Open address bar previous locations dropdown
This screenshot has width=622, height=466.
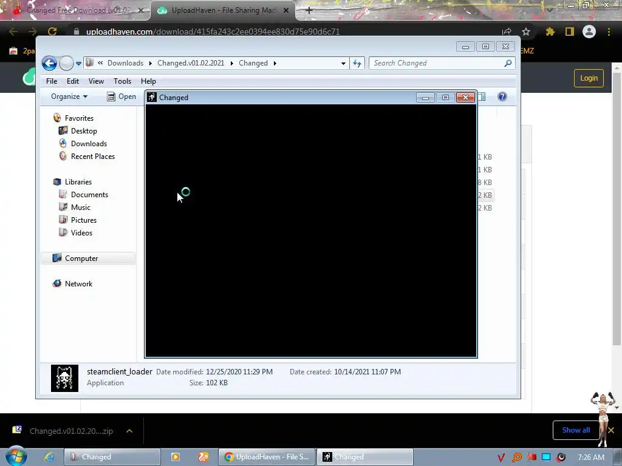(x=343, y=63)
